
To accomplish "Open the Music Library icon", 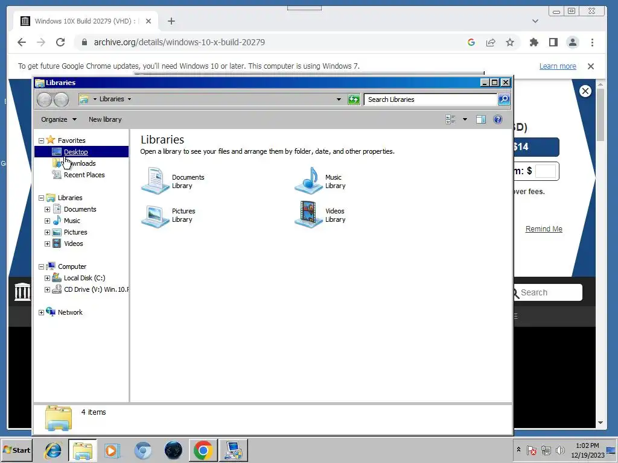I will (x=308, y=181).
